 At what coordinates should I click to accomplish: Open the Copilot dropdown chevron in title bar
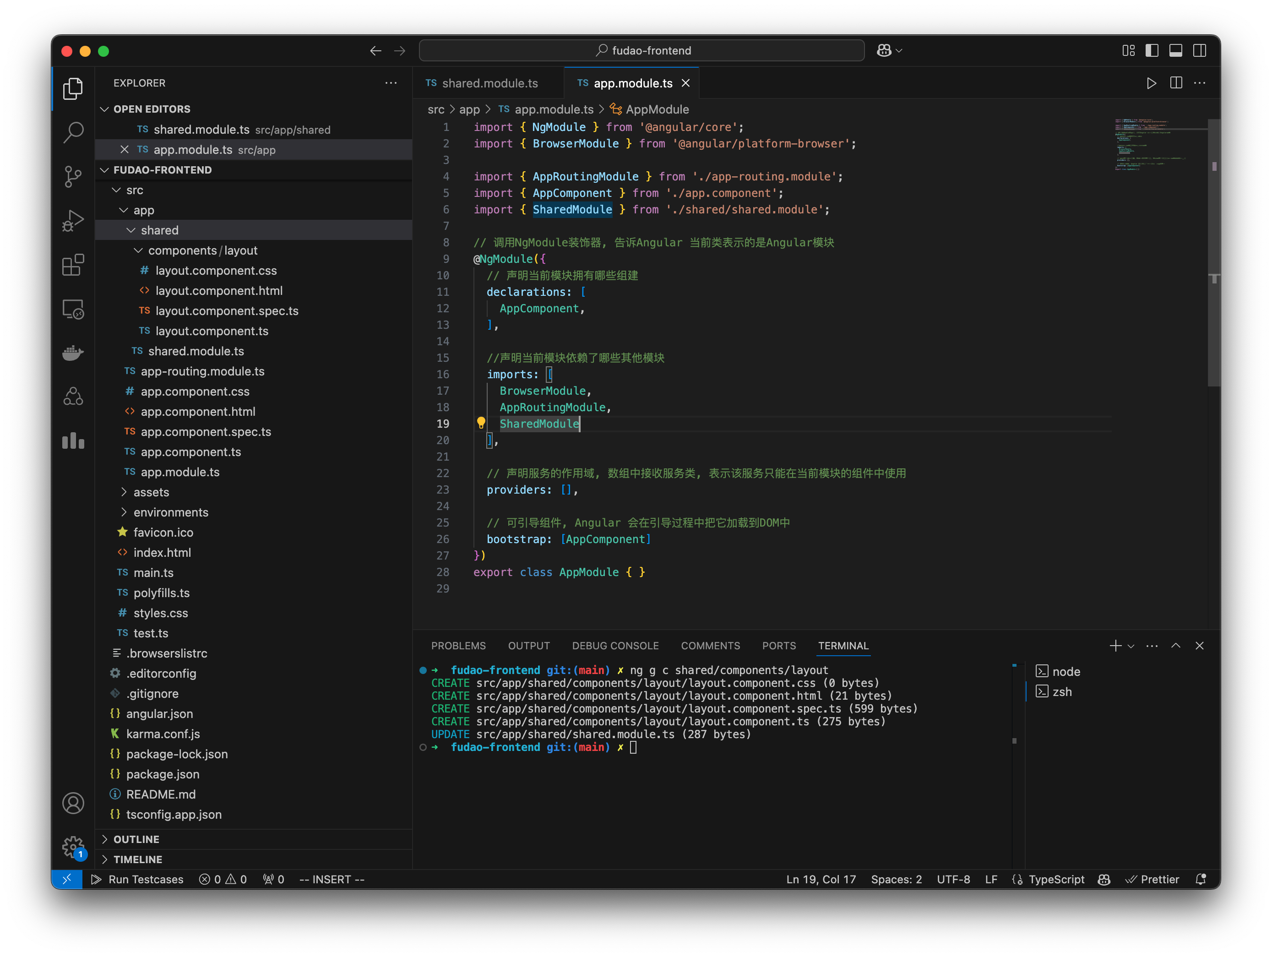point(899,51)
